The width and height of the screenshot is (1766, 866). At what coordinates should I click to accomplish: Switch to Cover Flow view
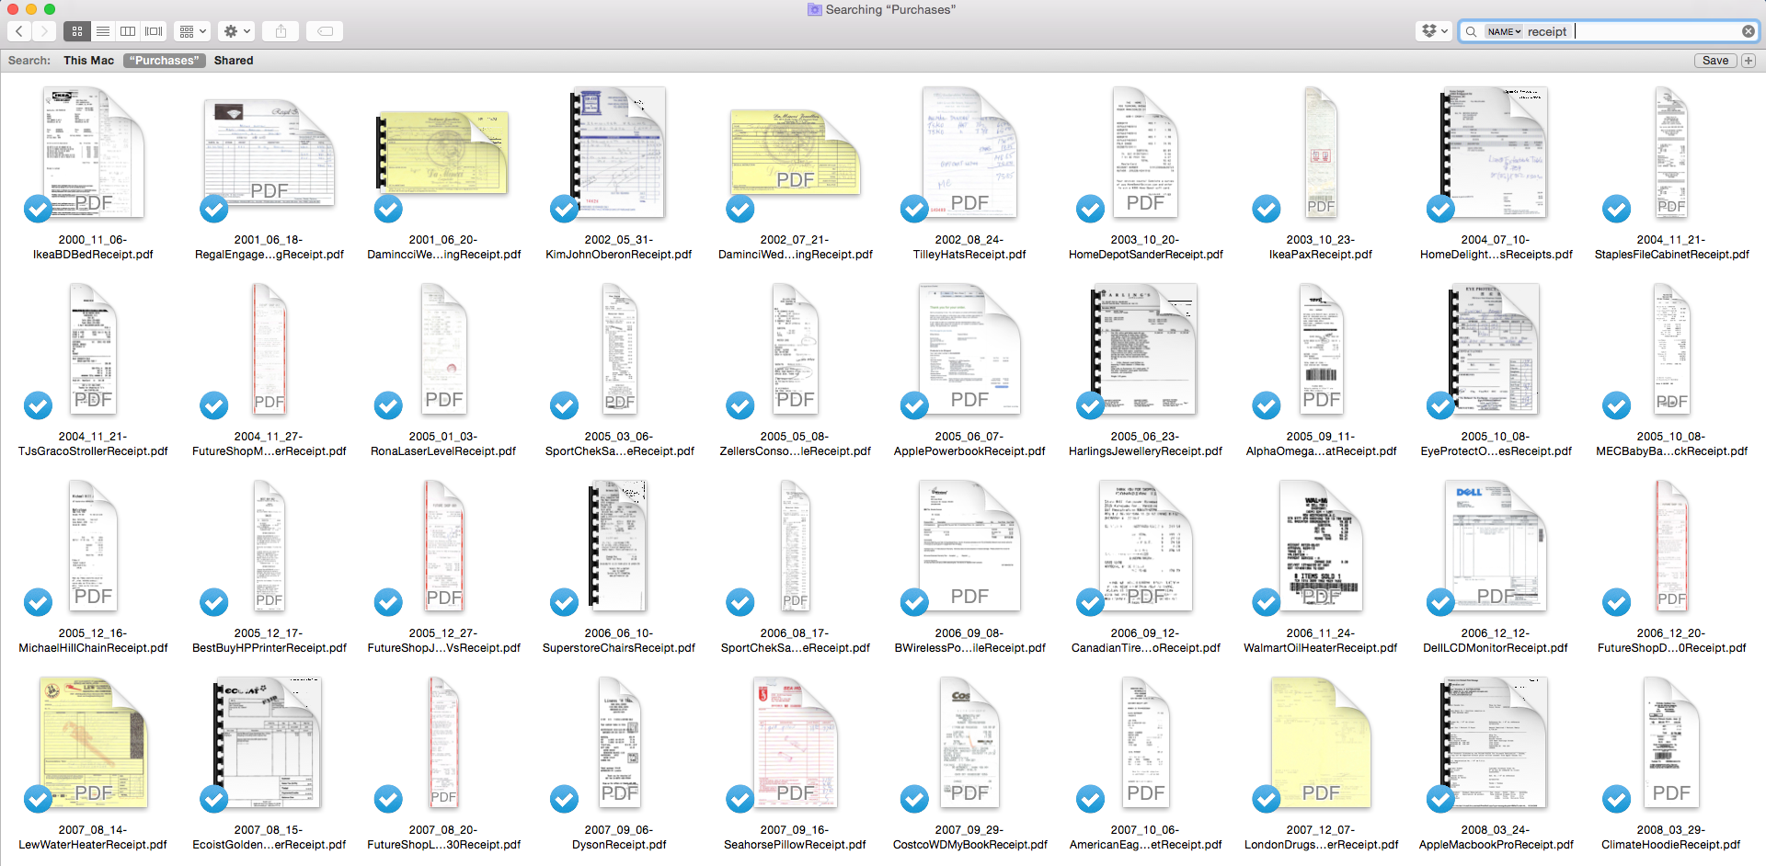click(153, 30)
